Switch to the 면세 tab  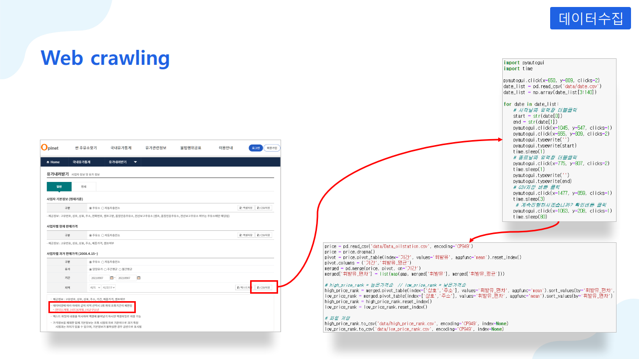click(x=83, y=186)
